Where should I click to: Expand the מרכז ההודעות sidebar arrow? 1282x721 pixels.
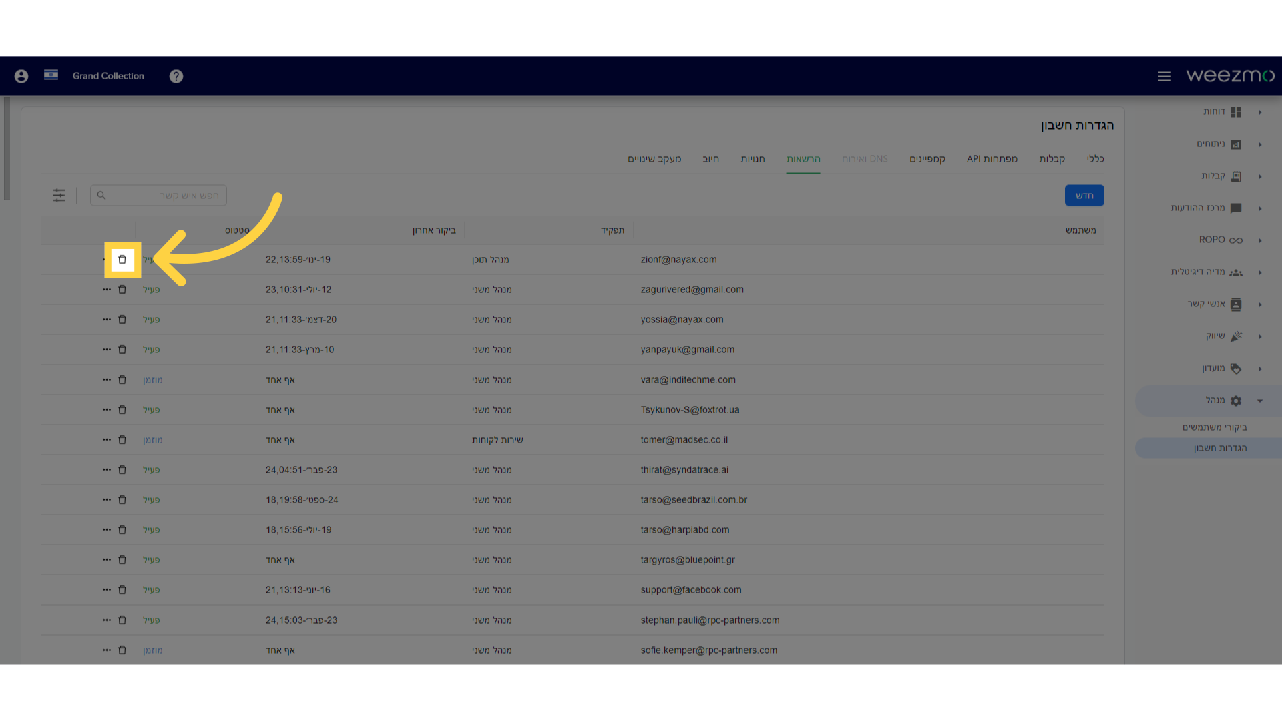point(1260,208)
